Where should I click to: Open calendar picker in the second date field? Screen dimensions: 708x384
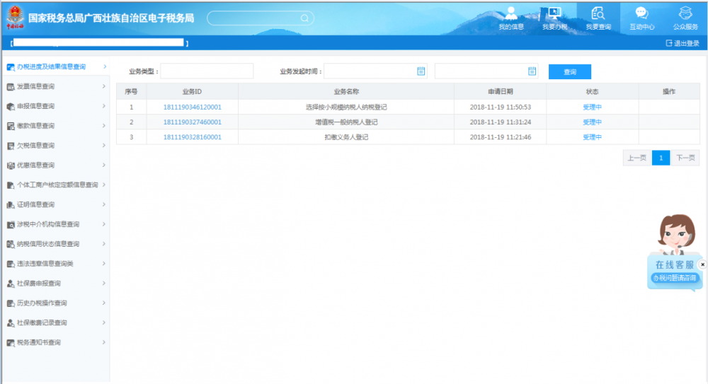532,71
